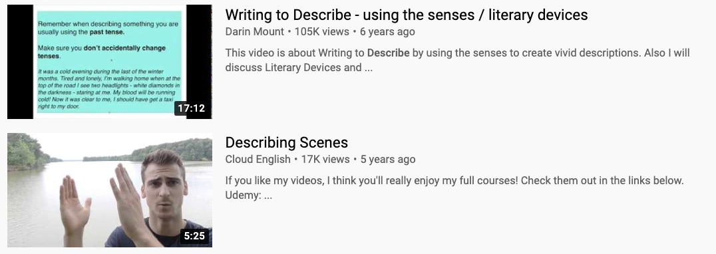The image size is (716, 254).
Task: Open the 'Writing to Describe' video thumbnail
Action: 110,62
